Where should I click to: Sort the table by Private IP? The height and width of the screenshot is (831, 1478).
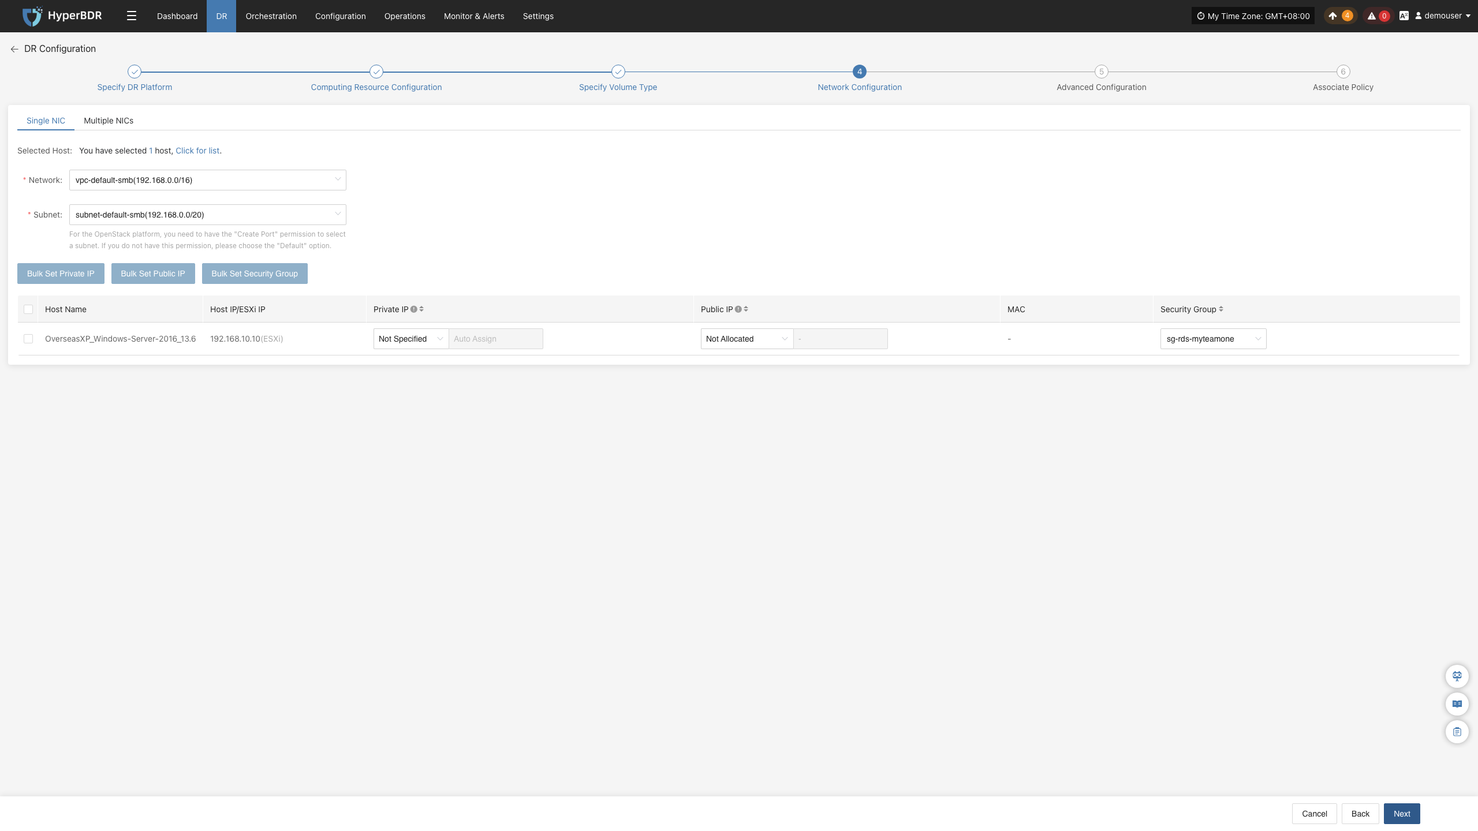pyautogui.click(x=421, y=309)
